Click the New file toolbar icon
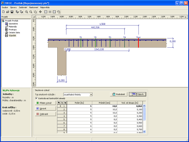The width and height of the screenshot is (189, 142). tap(3, 12)
